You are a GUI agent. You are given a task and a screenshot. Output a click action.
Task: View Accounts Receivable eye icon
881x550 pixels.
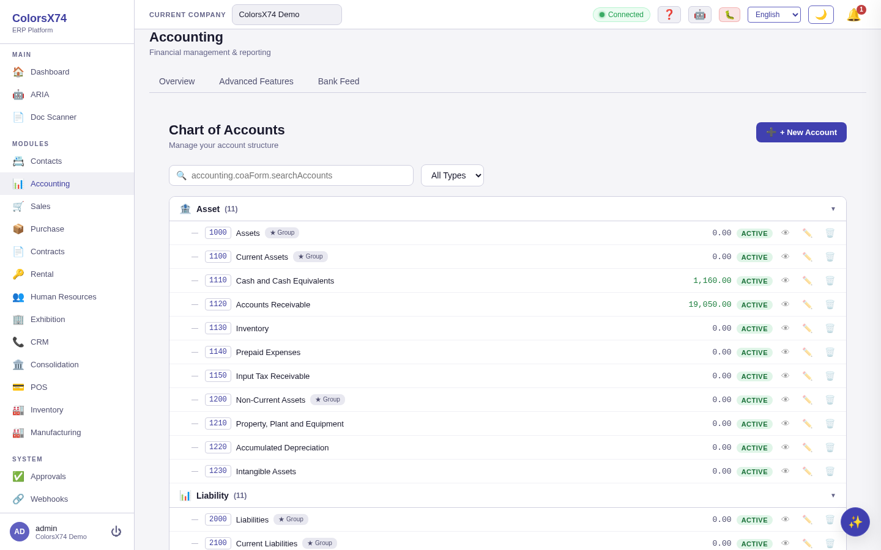(786, 304)
